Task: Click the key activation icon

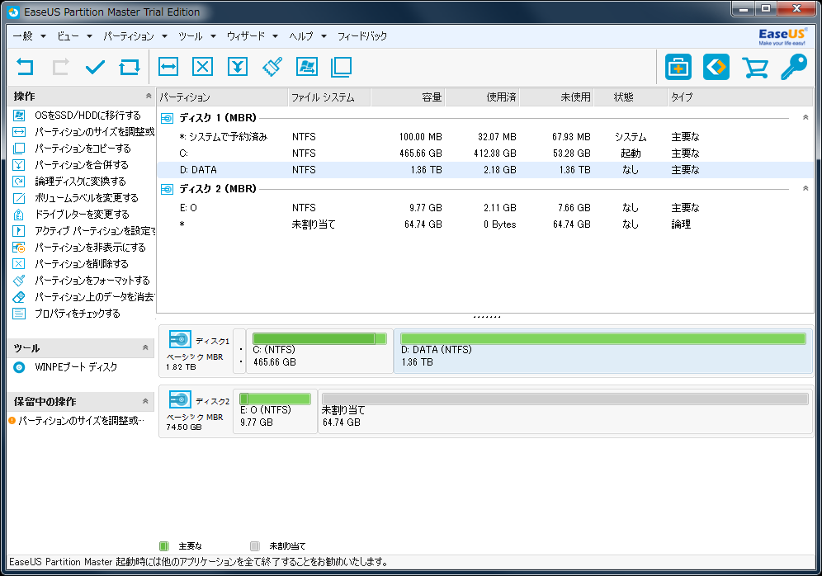Action: click(x=794, y=67)
